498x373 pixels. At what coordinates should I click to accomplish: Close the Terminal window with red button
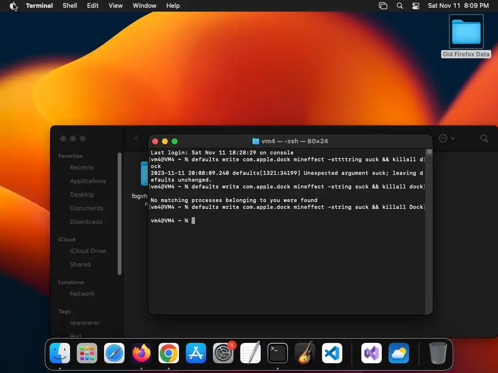click(155, 141)
